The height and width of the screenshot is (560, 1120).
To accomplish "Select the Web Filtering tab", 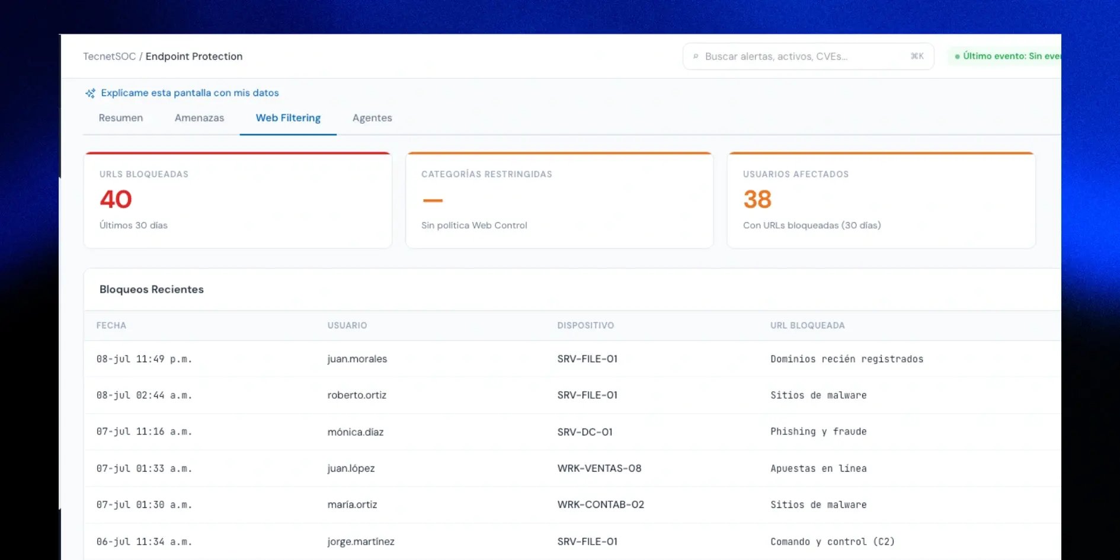I will coord(288,118).
